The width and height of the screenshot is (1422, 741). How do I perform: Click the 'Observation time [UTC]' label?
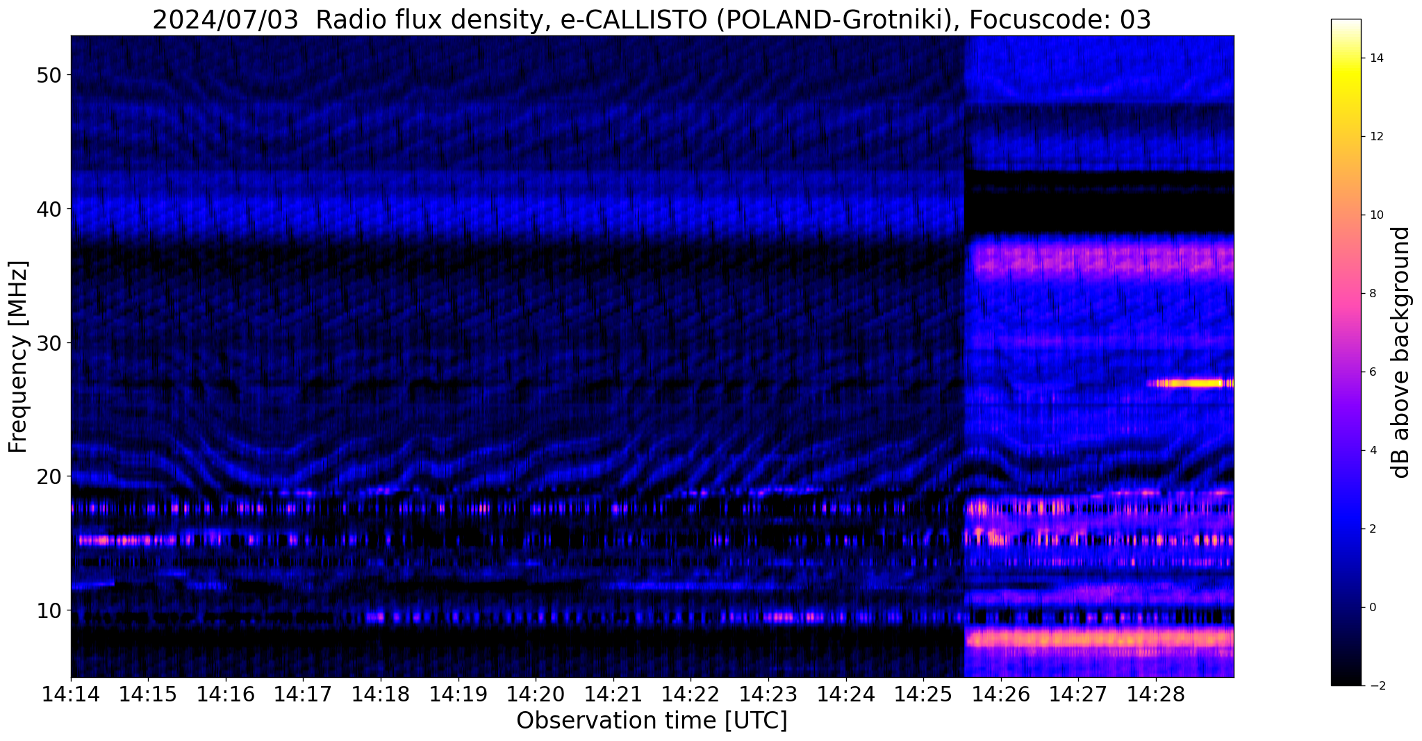(652, 720)
